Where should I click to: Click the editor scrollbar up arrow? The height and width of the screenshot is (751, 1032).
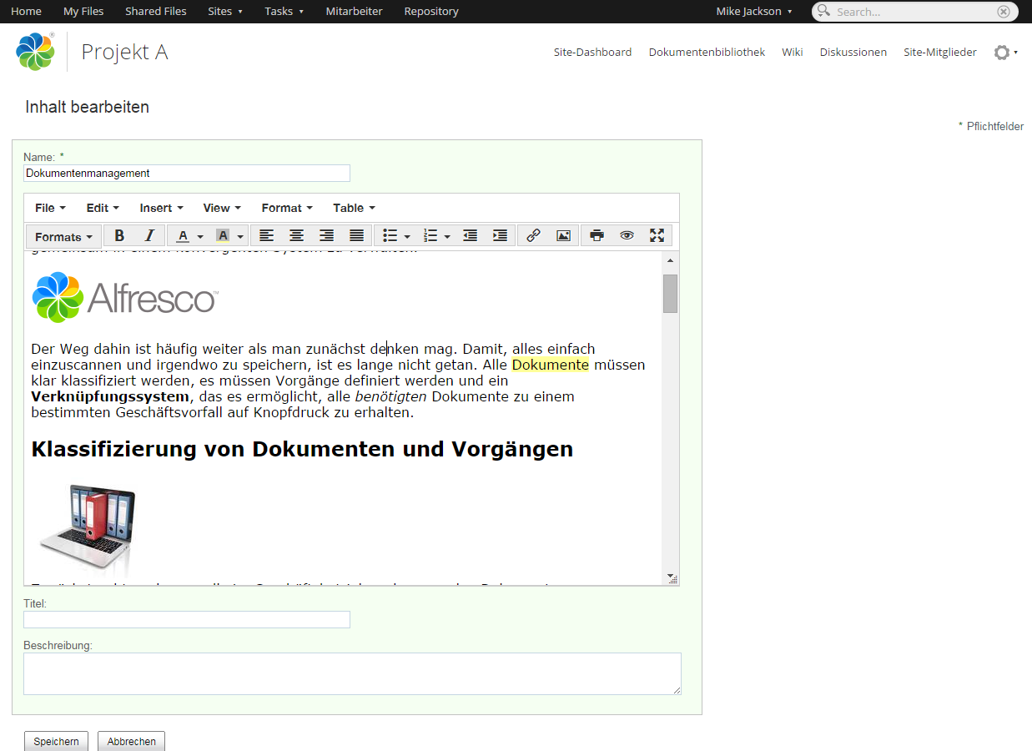click(x=670, y=260)
